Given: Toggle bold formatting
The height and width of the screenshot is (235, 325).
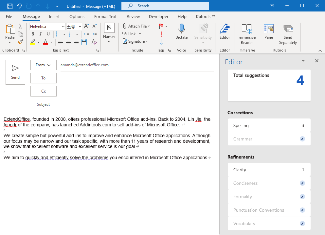Looking at the screenshot, I should click(33, 34).
